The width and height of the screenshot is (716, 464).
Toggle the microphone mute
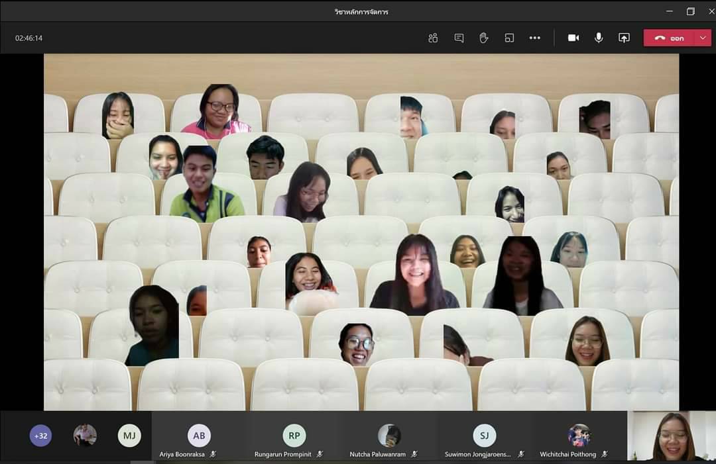point(599,38)
